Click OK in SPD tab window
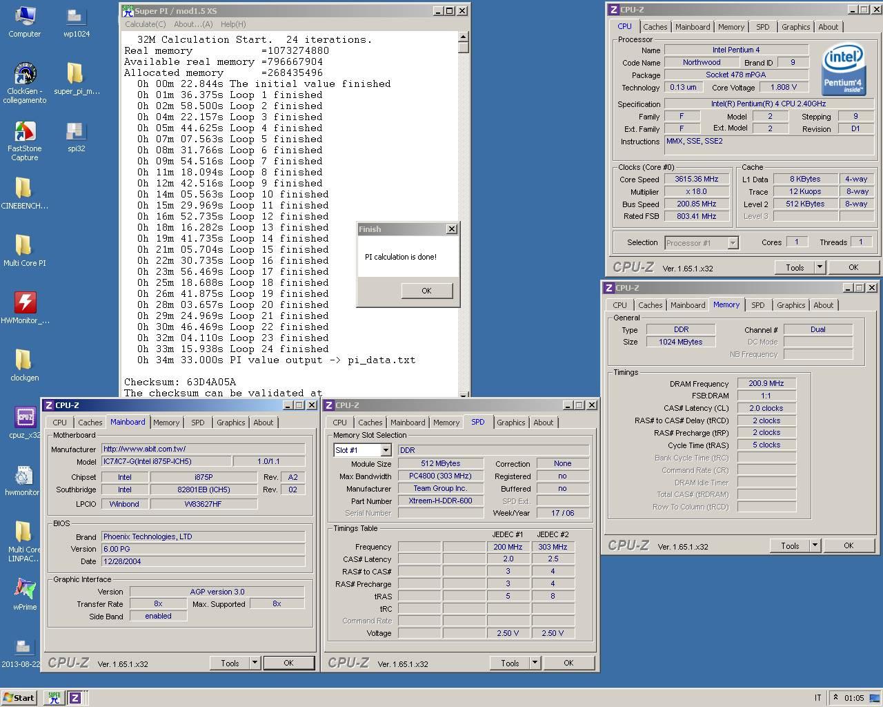This screenshot has width=883, height=707. pyautogui.click(x=568, y=663)
